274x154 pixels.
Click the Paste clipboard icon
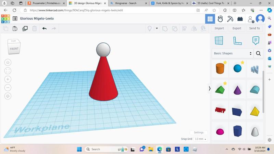click(x=15, y=28)
